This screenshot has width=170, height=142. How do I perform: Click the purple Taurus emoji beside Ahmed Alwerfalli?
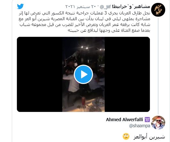pos(147,120)
